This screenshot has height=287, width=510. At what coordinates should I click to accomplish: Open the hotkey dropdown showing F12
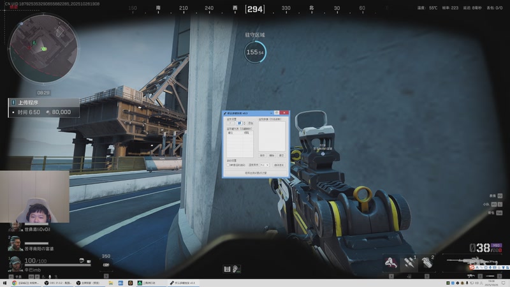coord(265,165)
